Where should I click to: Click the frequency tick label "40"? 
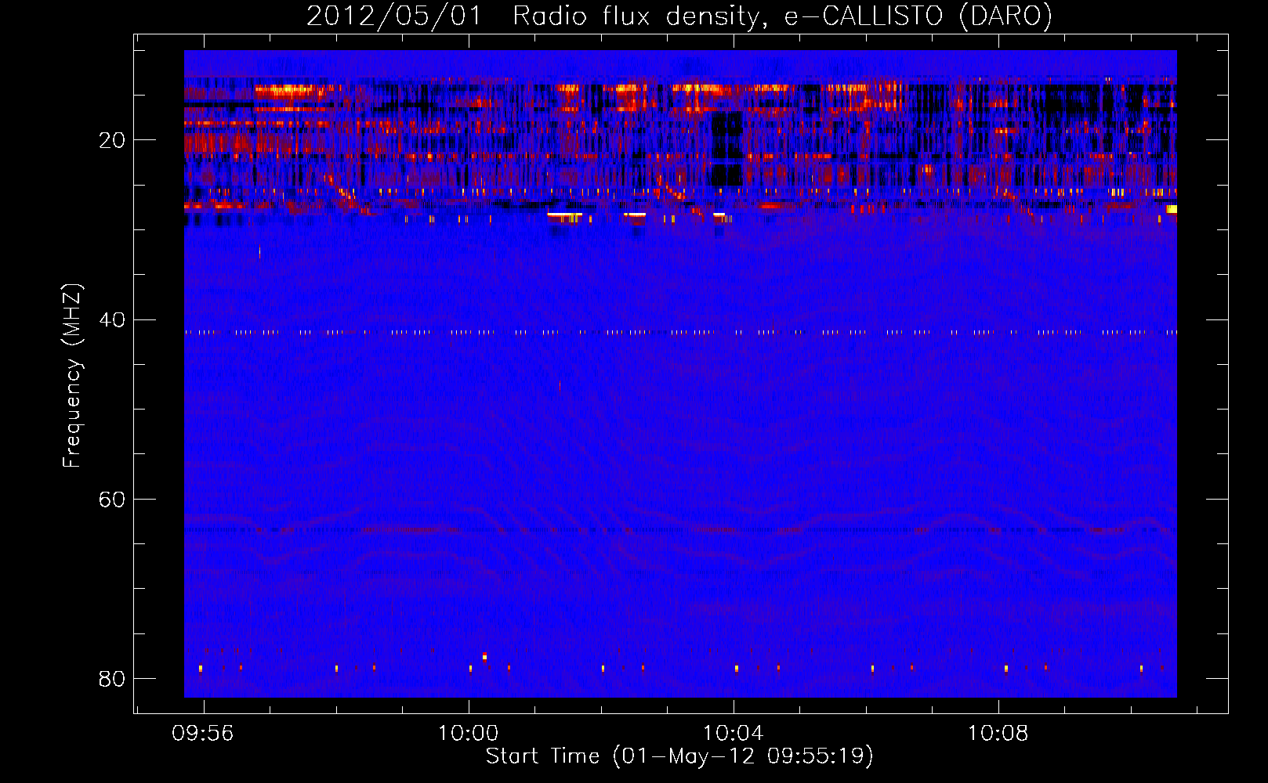(x=112, y=319)
